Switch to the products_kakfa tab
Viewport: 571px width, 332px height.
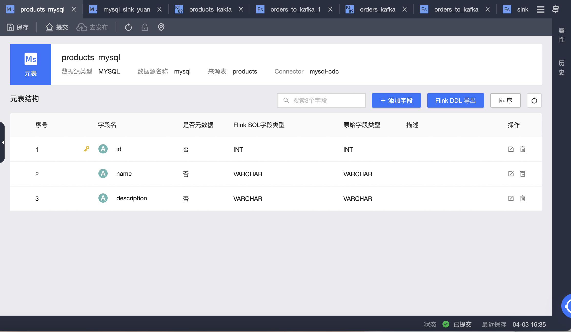click(x=210, y=9)
